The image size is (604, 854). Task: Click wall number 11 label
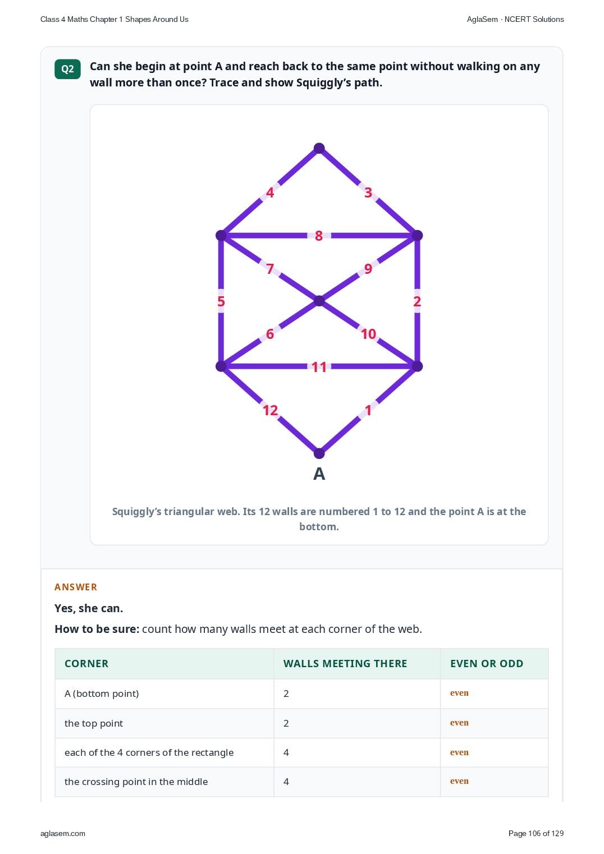point(319,367)
